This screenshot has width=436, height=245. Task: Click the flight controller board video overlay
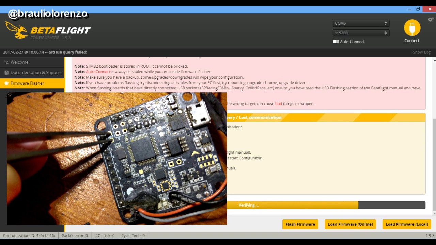tap(117, 158)
